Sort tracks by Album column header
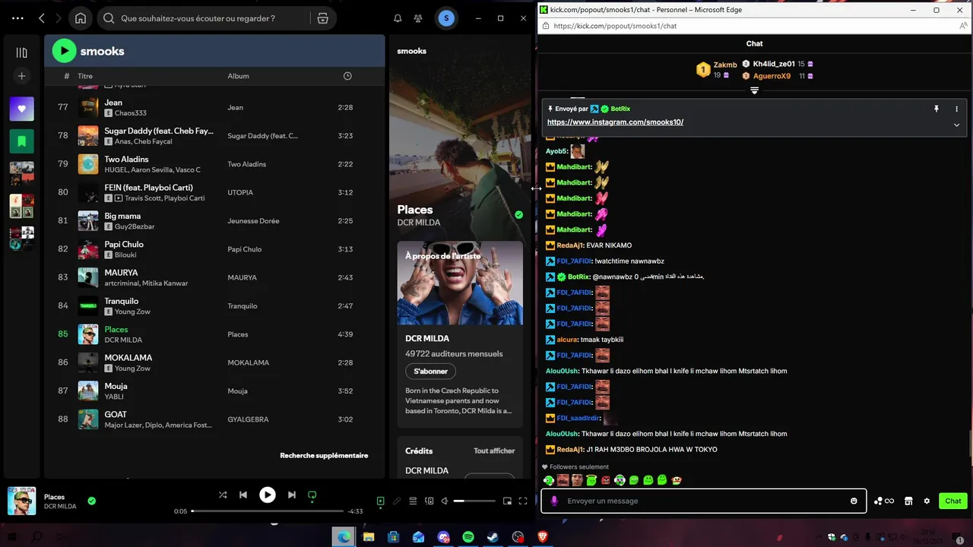Screen dimensions: 973x547 pos(238,76)
